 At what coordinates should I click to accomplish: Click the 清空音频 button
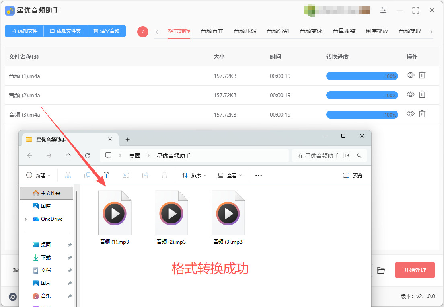pyautogui.click(x=107, y=31)
